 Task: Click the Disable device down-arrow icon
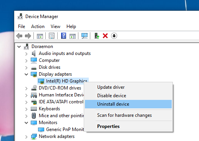pyautogui.click(x=114, y=36)
